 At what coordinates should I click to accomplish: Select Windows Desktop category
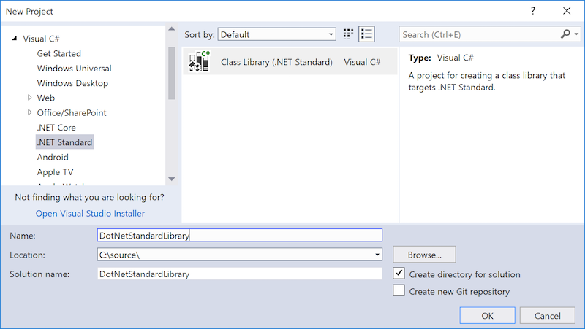72,83
